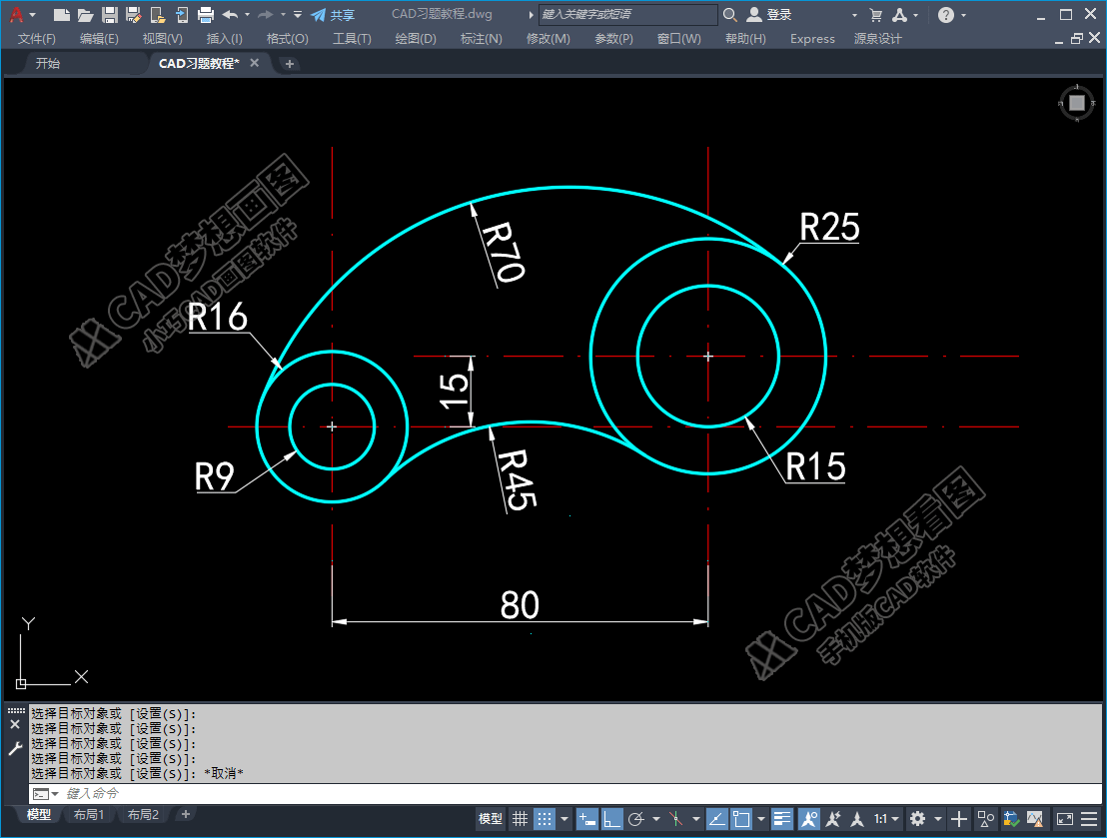1107x838 pixels.
Task: Expand polar tracking angle dropdown
Action: tap(655, 819)
